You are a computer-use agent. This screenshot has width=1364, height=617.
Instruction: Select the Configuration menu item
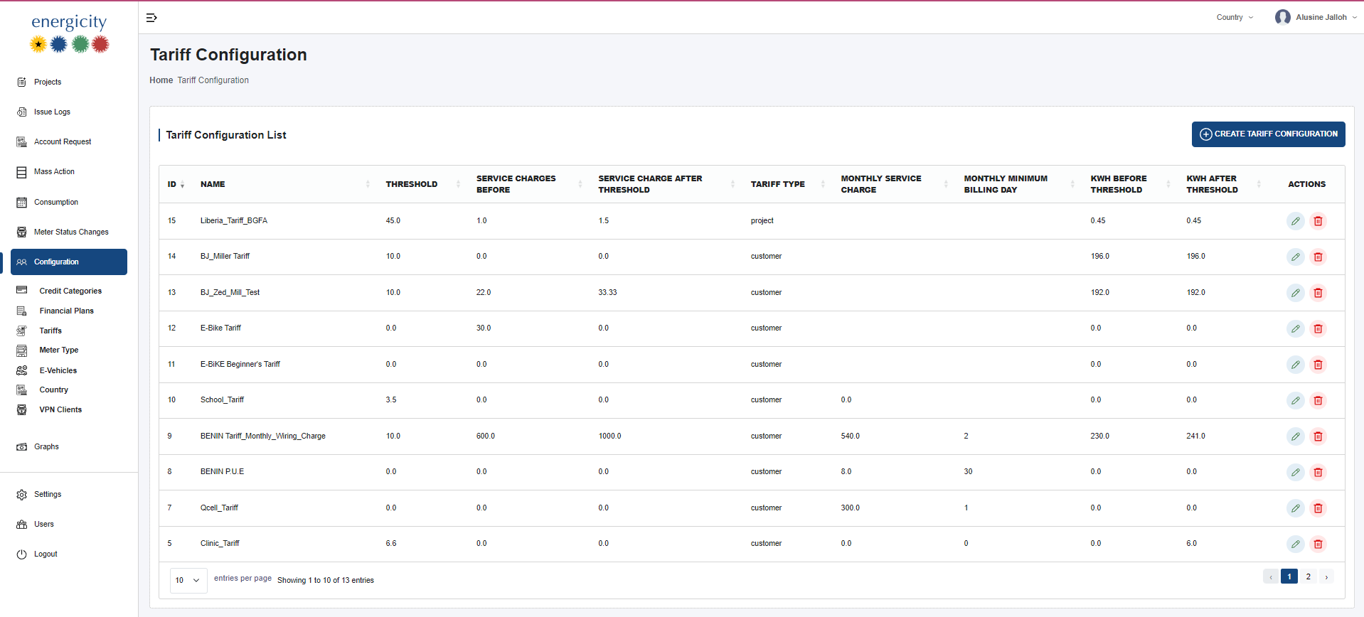click(x=69, y=262)
